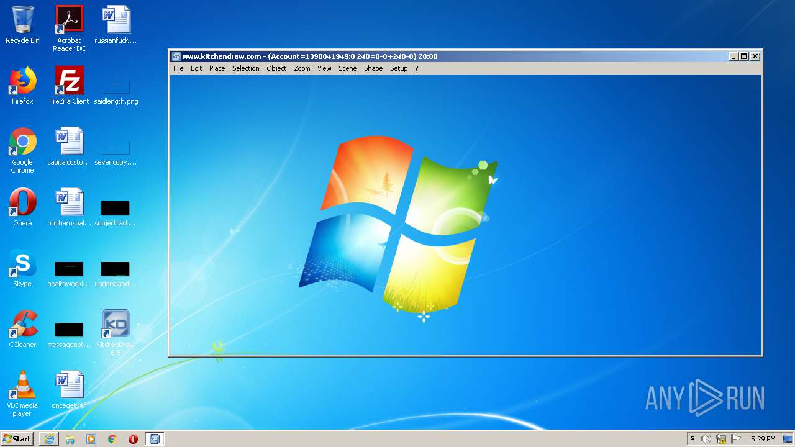Open the ? help menu
This screenshot has width=795, height=447.
(x=416, y=68)
